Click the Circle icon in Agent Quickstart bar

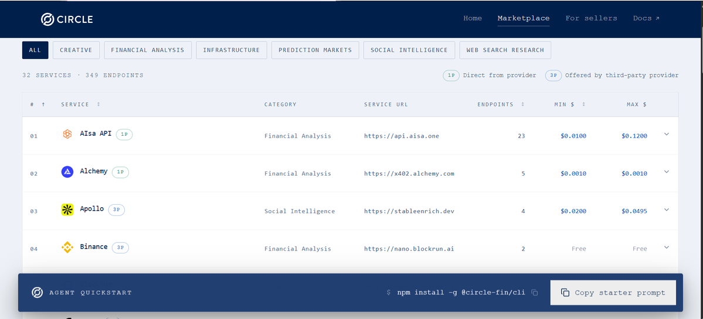coord(37,293)
